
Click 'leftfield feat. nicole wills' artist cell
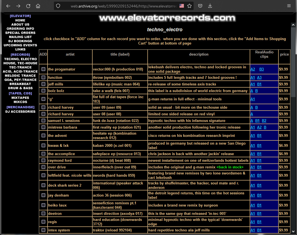70,175
